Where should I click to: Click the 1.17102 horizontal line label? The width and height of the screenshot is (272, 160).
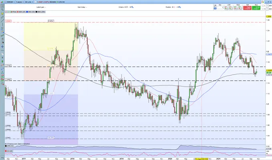(8, 66)
